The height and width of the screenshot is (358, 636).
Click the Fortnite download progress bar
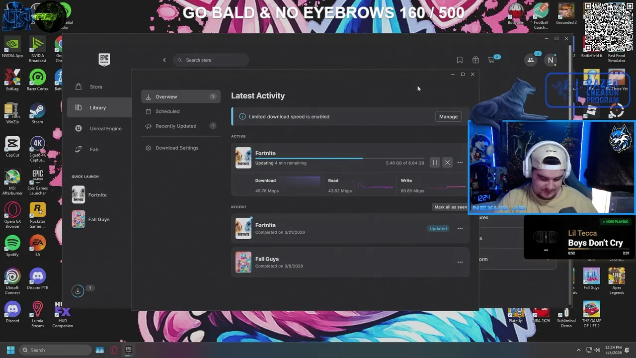click(340, 158)
